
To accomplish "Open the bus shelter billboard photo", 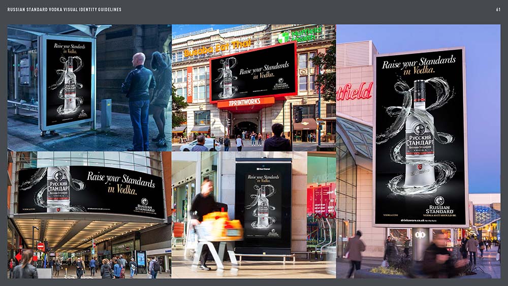I will pyautogui.click(x=89, y=88).
